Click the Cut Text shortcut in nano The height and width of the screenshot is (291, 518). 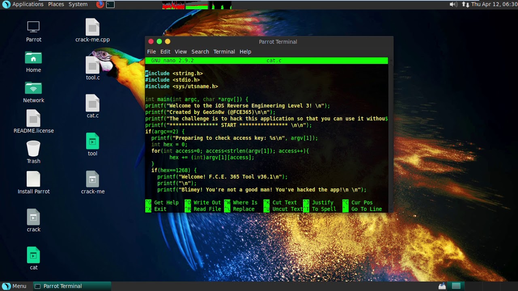(280, 202)
